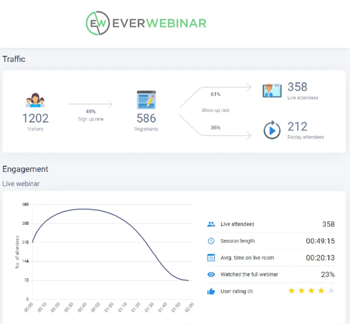
Task: Click the Avrg. time on live room label
Action: 247,258
